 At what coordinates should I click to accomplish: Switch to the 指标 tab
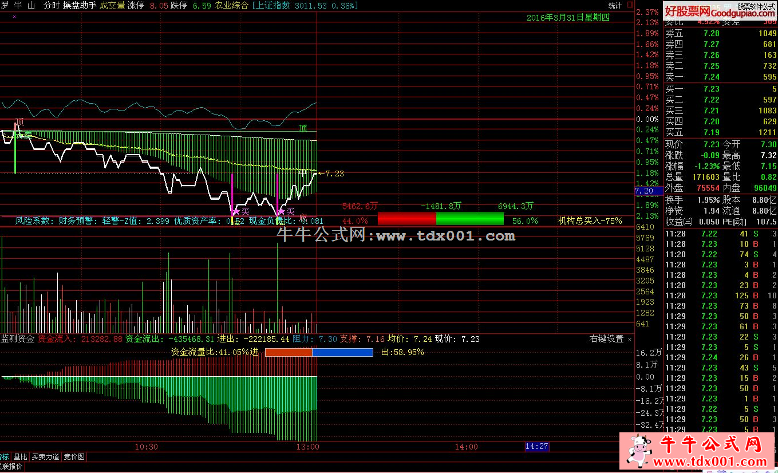[x=5, y=456]
